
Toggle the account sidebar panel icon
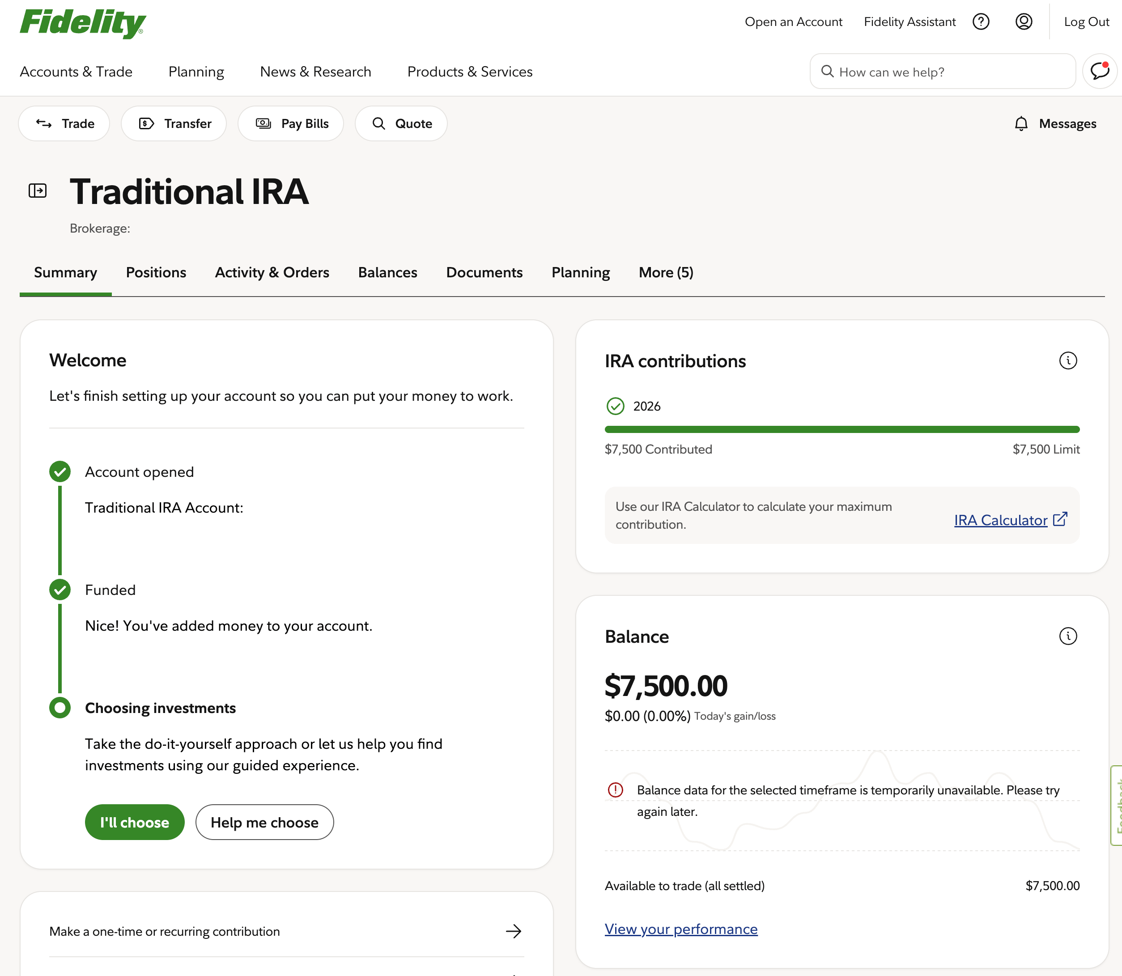pyautogui.click(x=38, y=191)
